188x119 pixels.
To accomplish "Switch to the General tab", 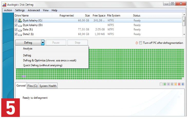I will click(21, 86).
